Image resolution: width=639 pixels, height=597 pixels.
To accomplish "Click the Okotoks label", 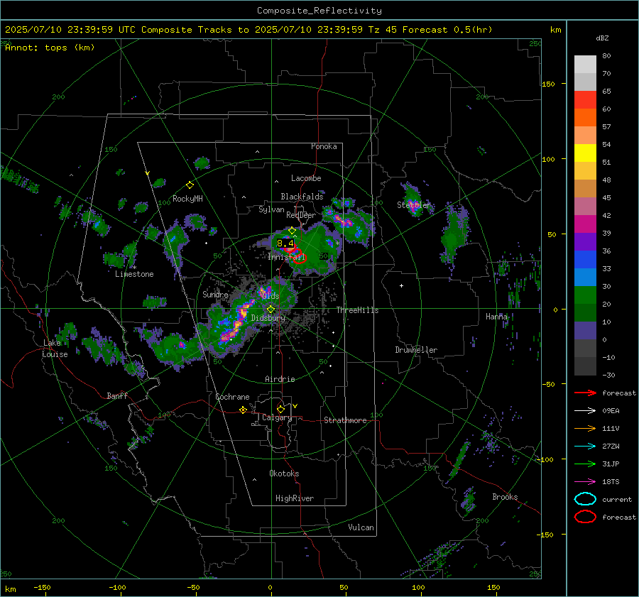I will tap(284, 473).
